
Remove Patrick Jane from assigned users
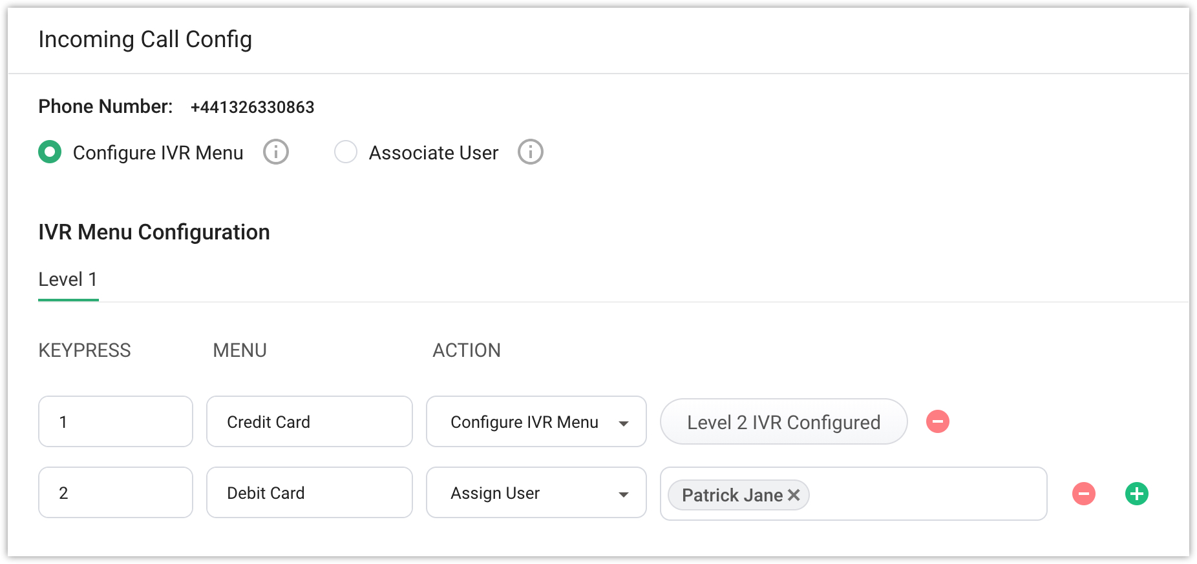(x=794, y=495)
